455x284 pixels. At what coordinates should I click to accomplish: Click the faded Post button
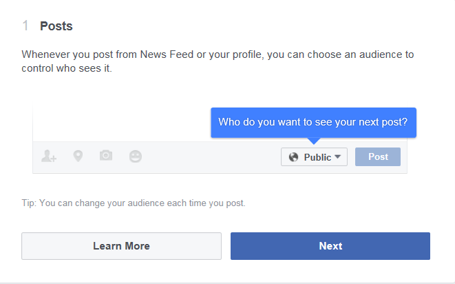tap(378, 157)
